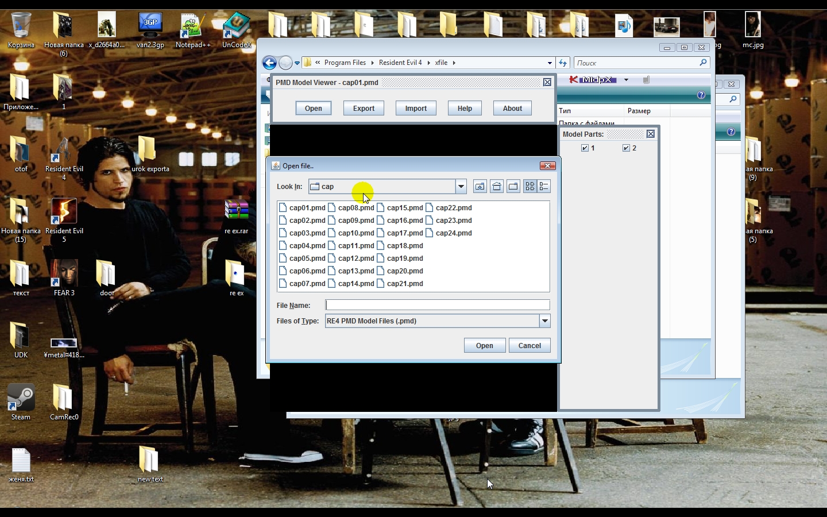
Task: Uncheck model part 2 checkbox
Action: [x=626, y=148]
